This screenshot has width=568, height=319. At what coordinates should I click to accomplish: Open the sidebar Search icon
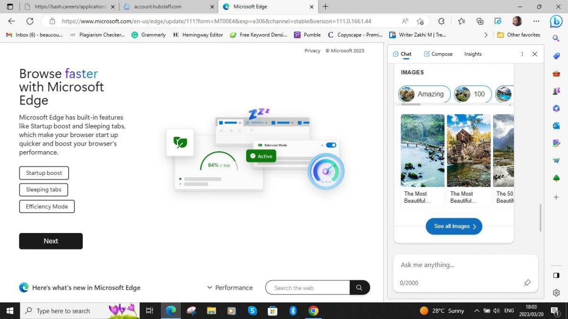point(556,38)
